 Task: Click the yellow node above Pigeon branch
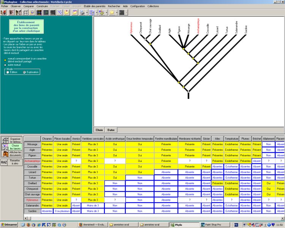click(183, 48)
